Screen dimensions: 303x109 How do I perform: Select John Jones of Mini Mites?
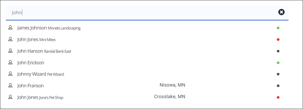pos(28,40)
